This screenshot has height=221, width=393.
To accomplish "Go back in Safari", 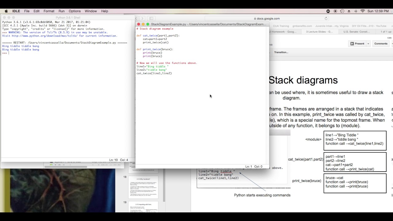I will [x=137, y=18].
